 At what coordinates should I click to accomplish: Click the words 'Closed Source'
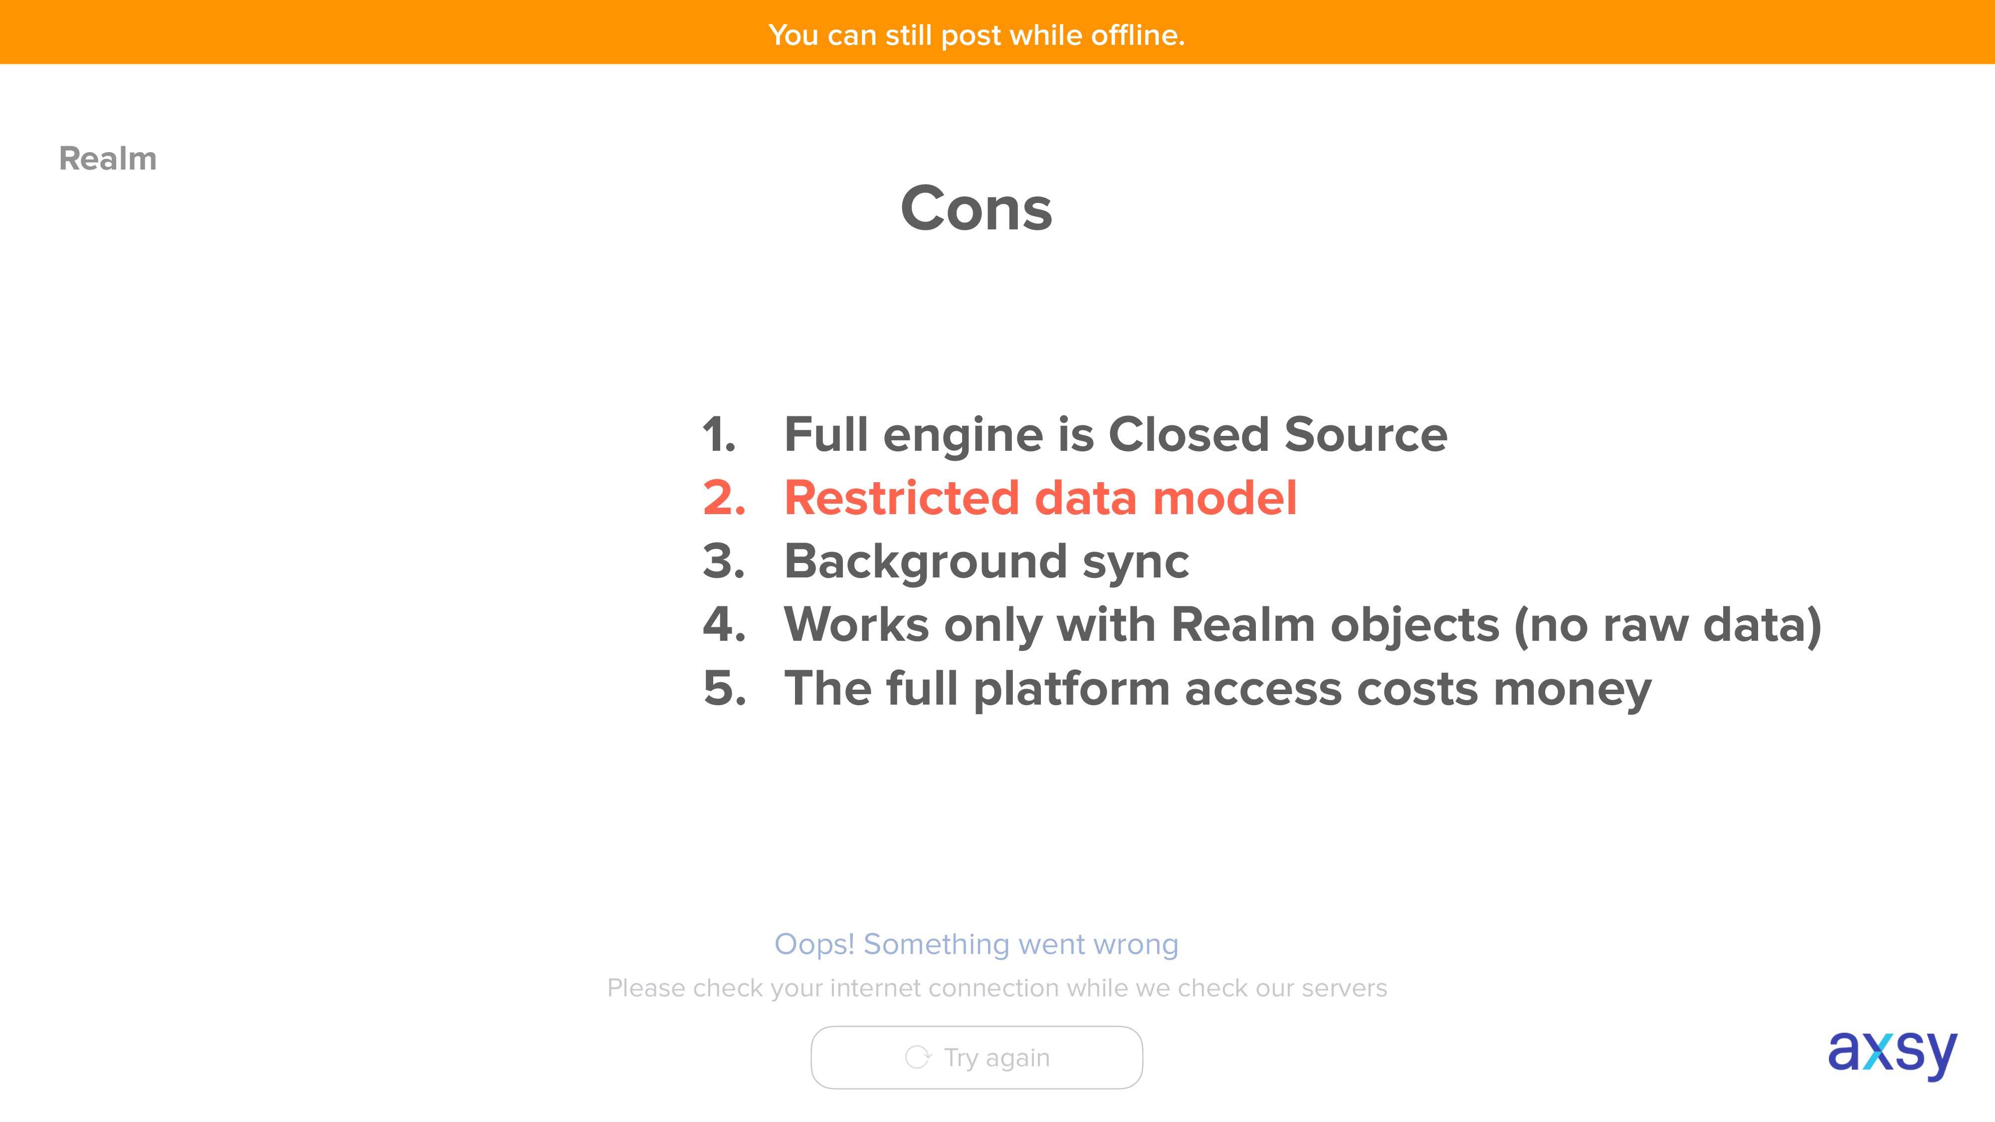(1278, 434)
